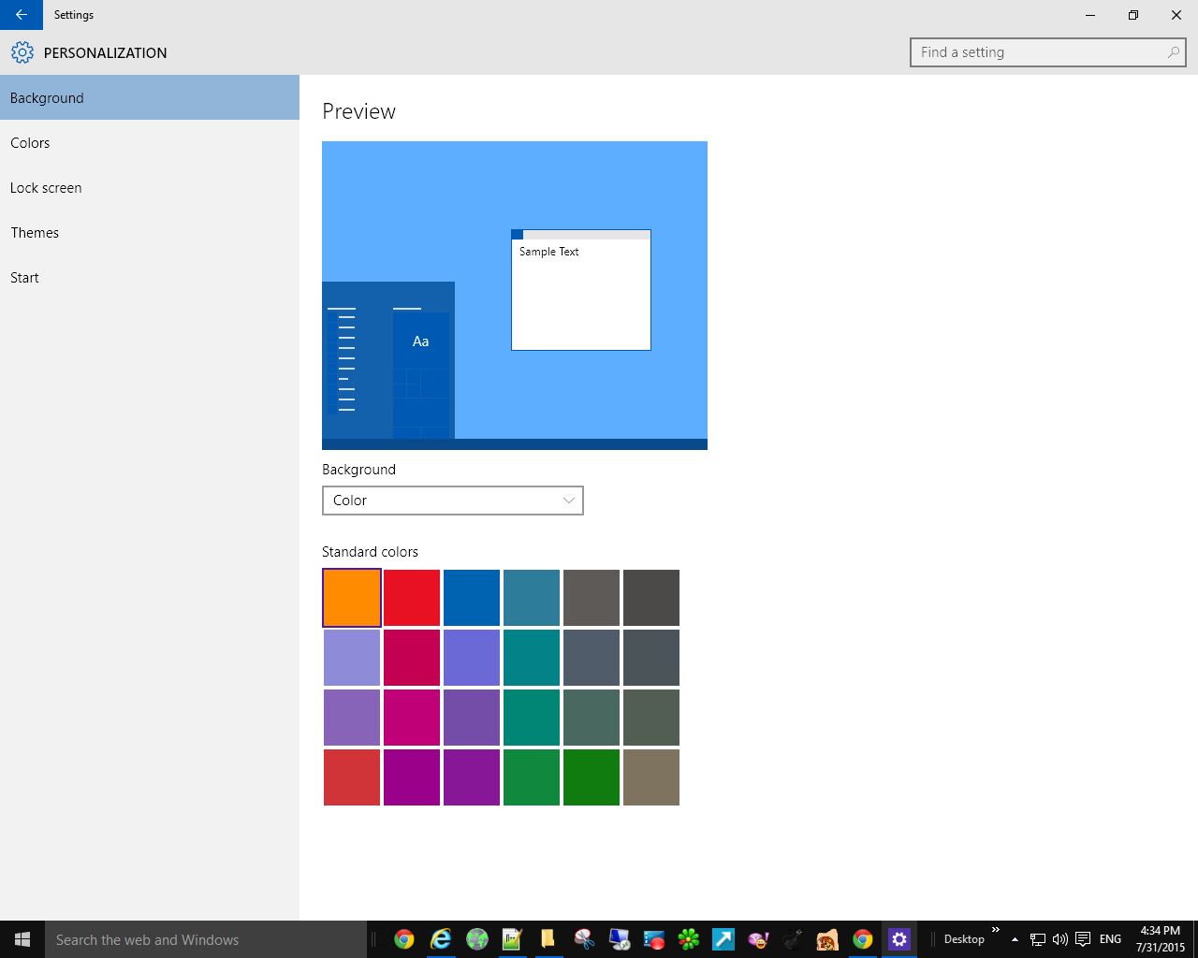Switch to the Colors section
The height and width of the screenshot is (958, 1198).
[x=30, y=143]
